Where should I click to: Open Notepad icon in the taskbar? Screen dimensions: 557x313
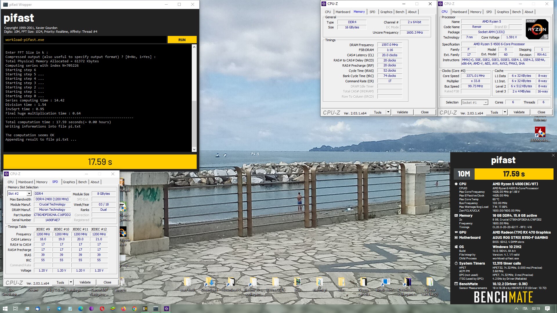click(x=70, y=309)
